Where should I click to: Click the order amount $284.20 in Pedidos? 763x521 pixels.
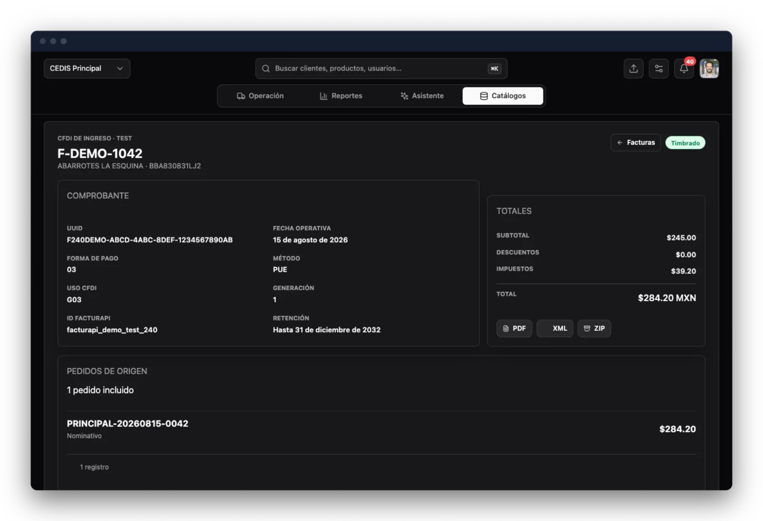coord(678,429)
